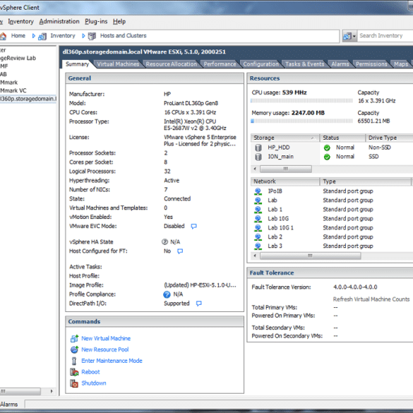The height and width of the screenshot is (413, 413).
Task: Click the Lab 2 network icon
Action: click(258, 237)
